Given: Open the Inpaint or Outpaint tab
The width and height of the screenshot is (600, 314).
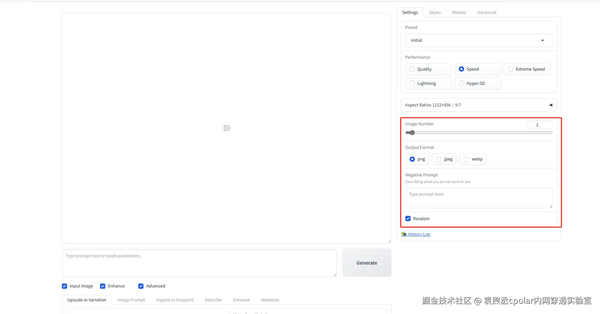Looking at the screenshot, I should pos(175,300).
